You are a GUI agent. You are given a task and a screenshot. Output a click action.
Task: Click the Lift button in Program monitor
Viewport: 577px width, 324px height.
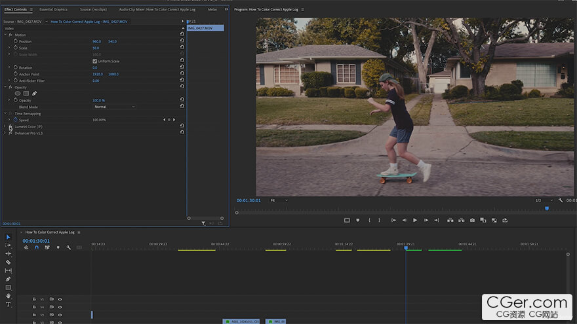[450, 221]
